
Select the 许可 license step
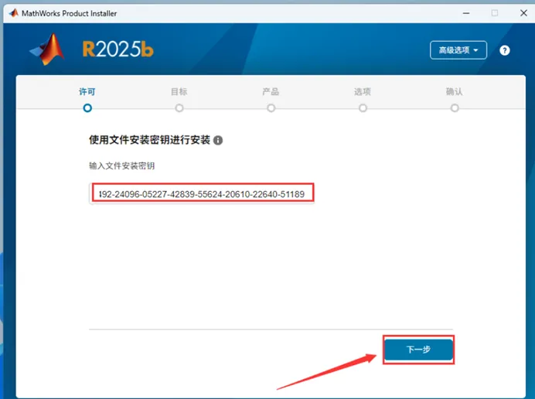(x=87, y=99)
